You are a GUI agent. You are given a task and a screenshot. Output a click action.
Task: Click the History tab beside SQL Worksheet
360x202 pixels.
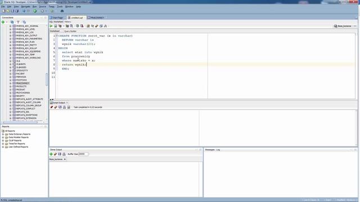coord(67,22)
